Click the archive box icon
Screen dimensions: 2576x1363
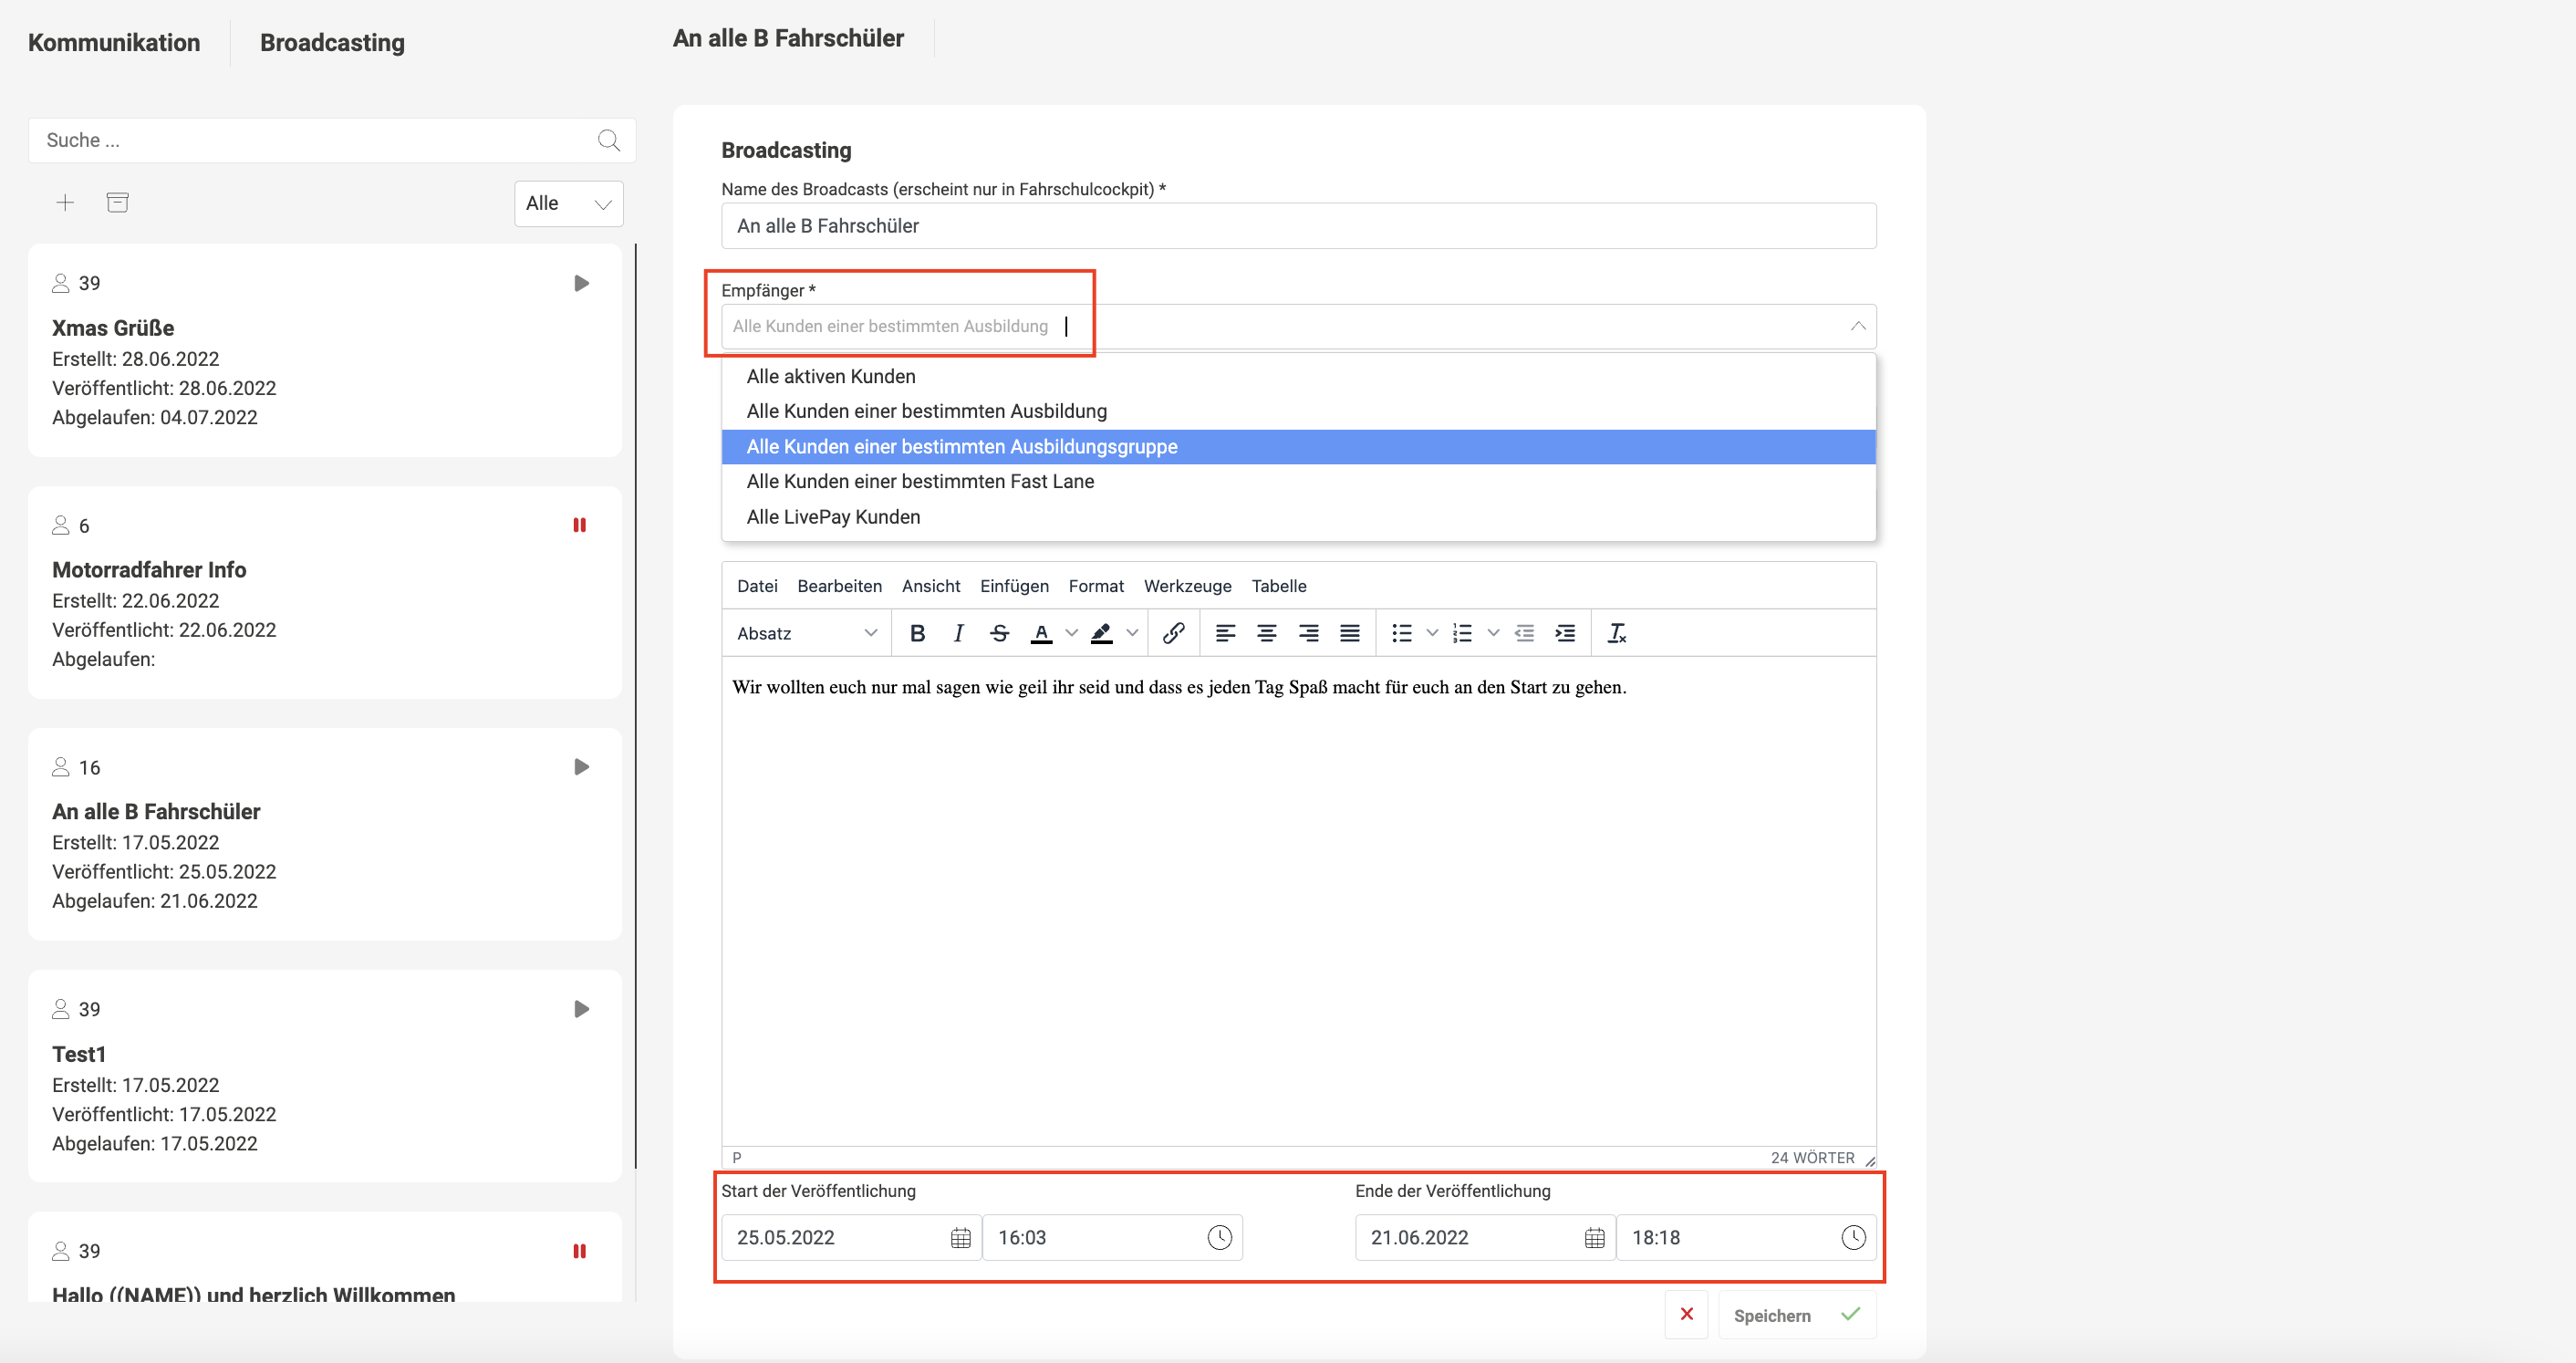(x=118, y=203)
